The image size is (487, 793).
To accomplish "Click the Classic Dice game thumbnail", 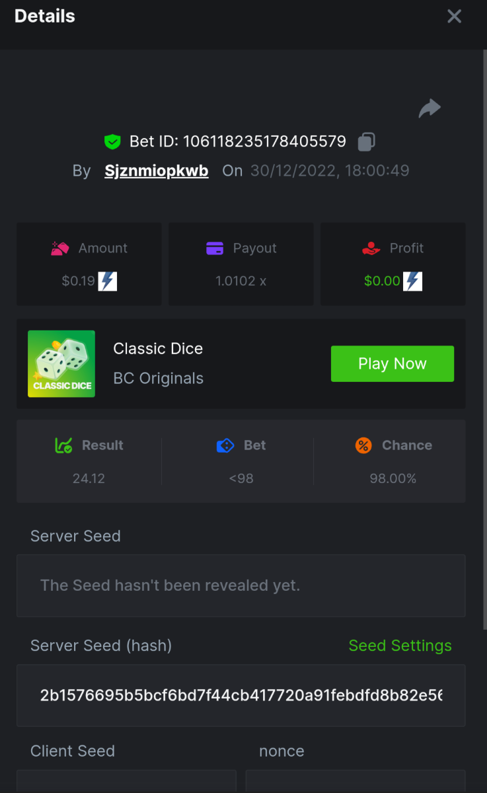I will click(61, 363).
